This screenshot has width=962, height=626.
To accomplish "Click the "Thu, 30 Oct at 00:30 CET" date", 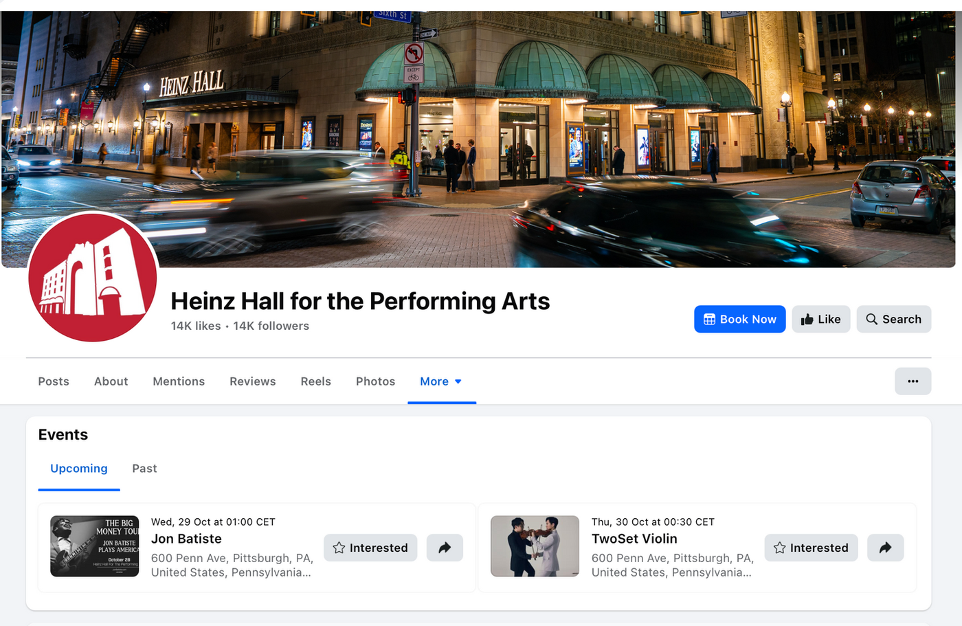I will (x=653, y=522).
